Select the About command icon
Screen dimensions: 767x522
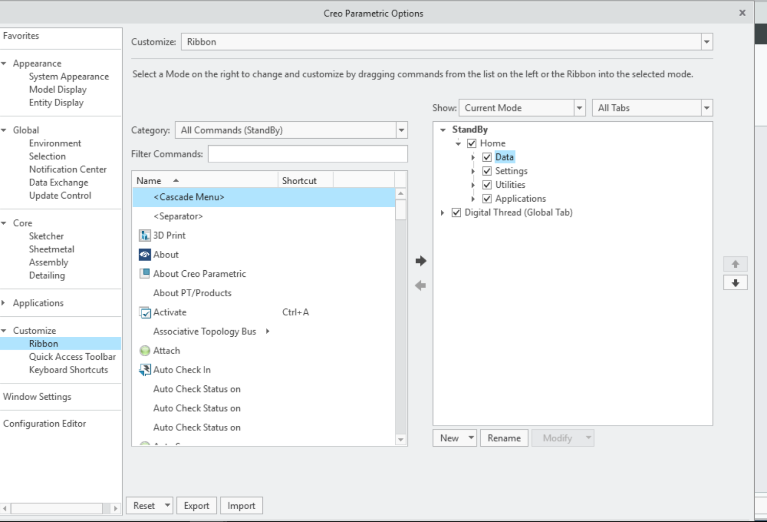[145, 254]
